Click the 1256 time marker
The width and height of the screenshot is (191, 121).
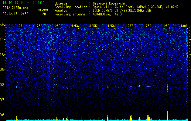click(x=111, y=26)
